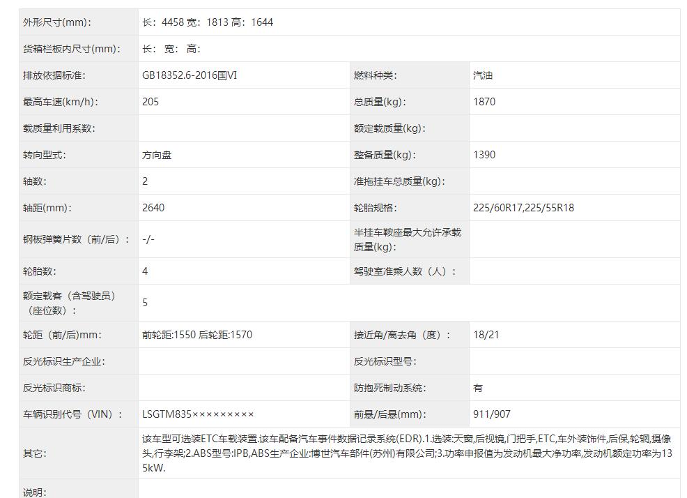Select the overhang value 911/907

coord(492,414)
